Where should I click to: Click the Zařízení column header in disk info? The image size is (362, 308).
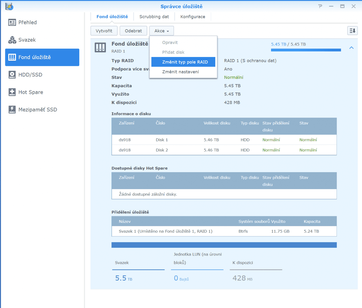point(126,123)
